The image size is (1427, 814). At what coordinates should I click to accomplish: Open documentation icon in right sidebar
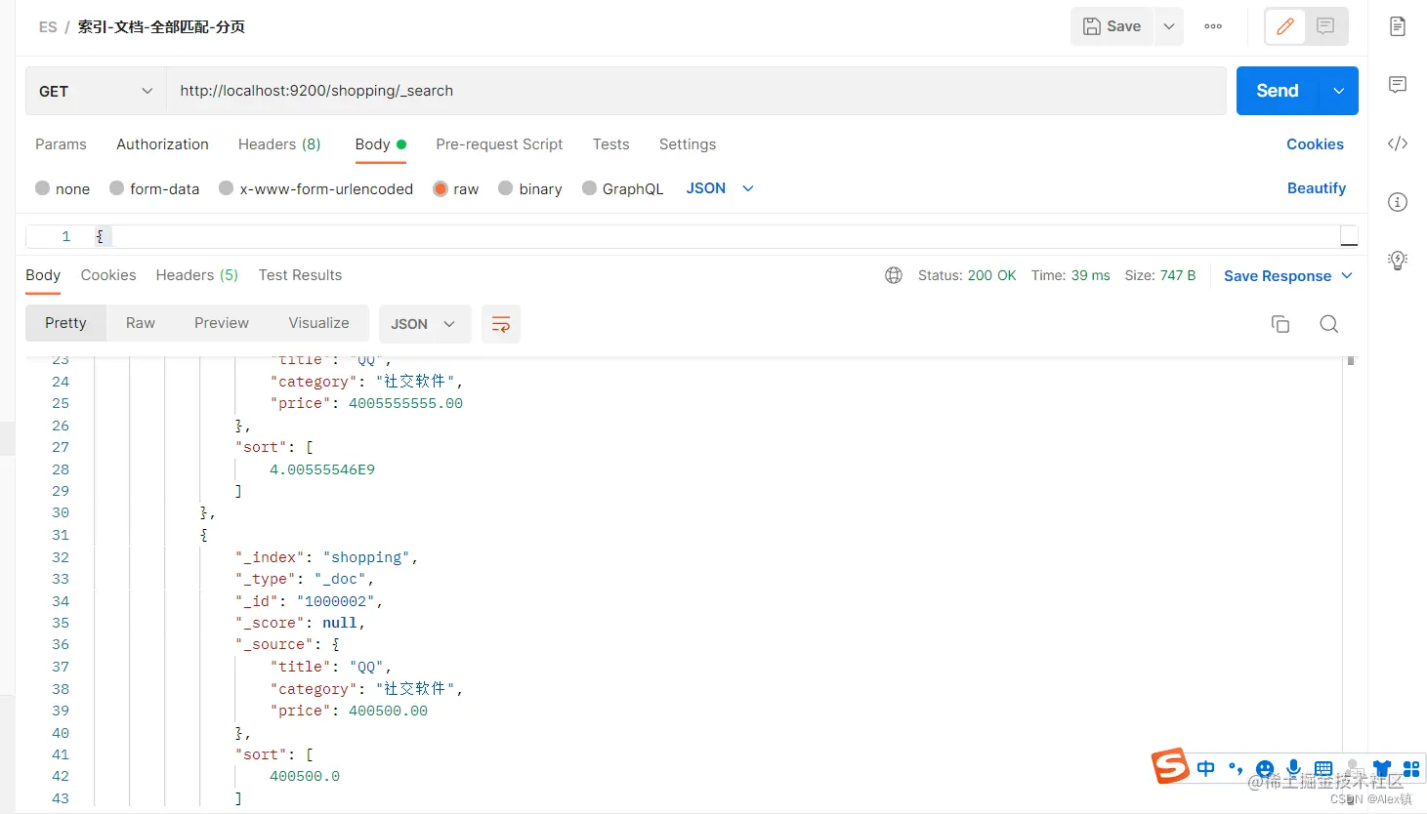click(1398, 26)
